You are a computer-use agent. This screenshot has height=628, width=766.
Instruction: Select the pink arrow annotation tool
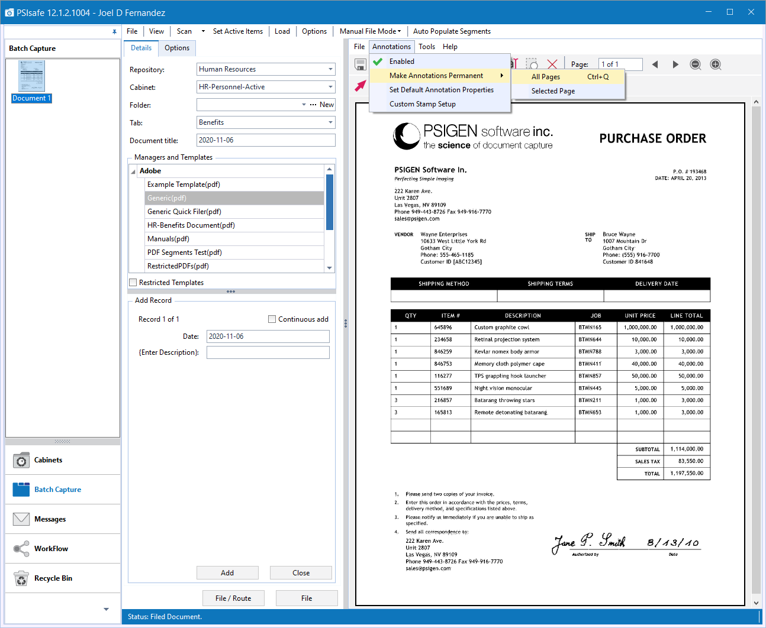[x=360, y=86]
